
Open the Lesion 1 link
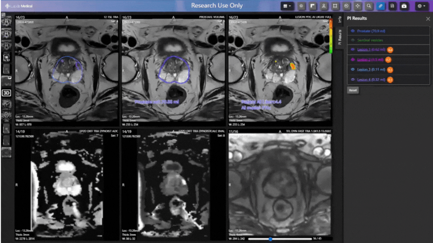point(363,49)
